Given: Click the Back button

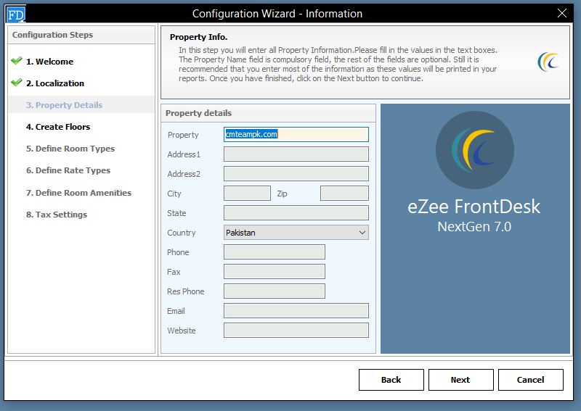Looking at the screenshot, I should [391, 380].
